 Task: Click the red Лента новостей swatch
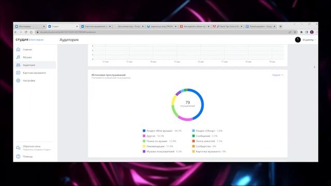[x=193, y=141]
